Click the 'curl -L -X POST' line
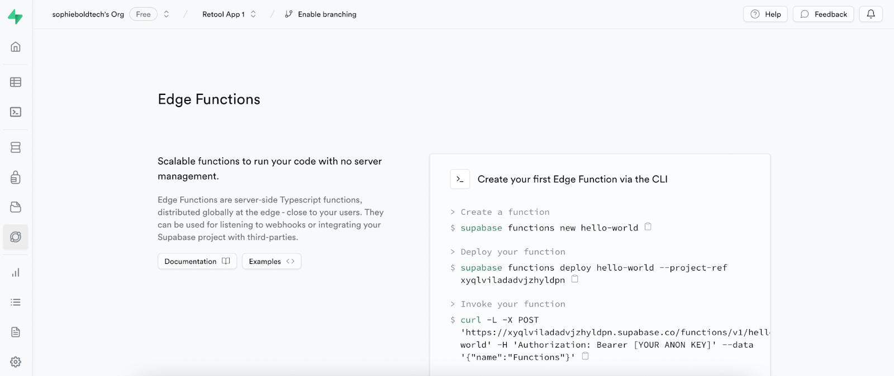 point(500,320)
